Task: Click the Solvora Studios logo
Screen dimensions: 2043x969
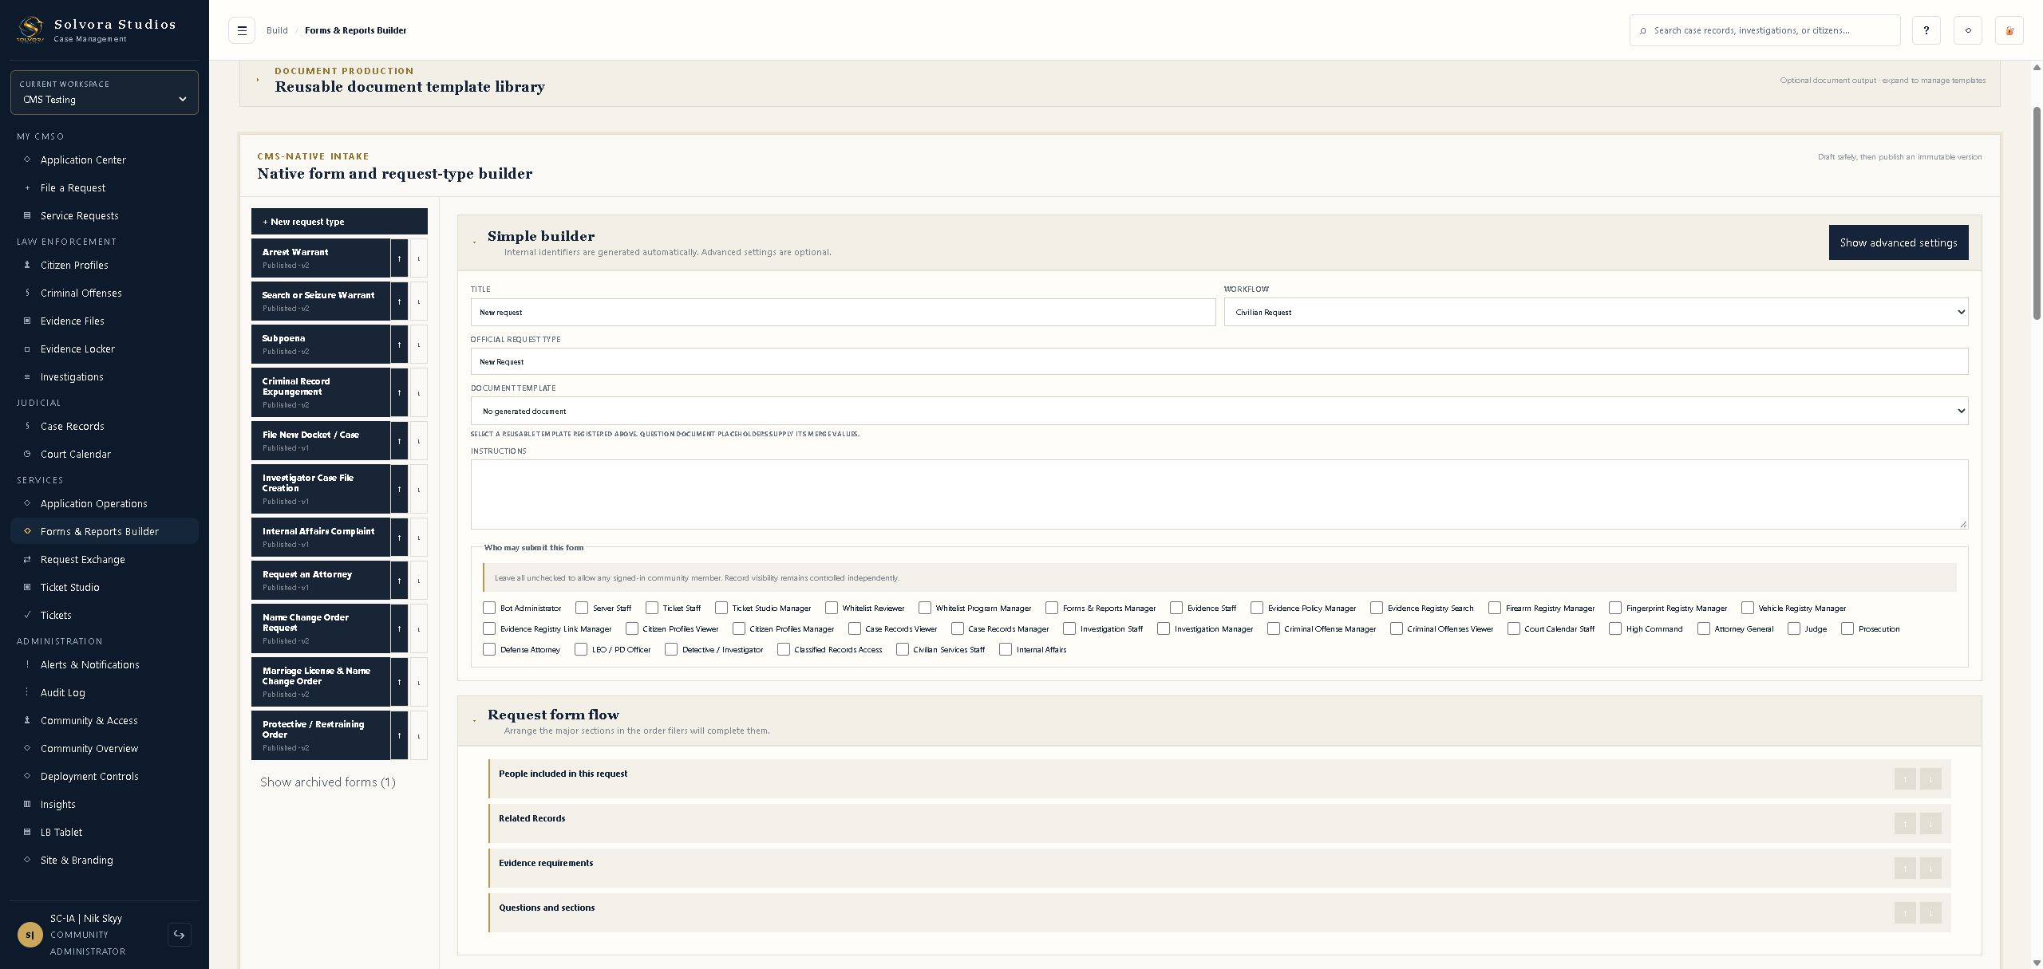Action: tap(30, 30)
